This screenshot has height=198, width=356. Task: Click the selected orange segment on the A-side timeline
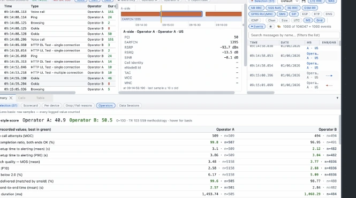181,14
